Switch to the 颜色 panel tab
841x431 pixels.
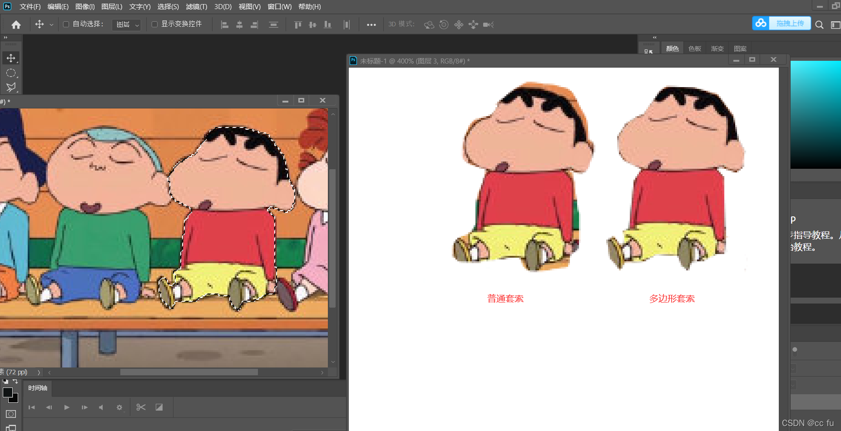click(672, 49)
